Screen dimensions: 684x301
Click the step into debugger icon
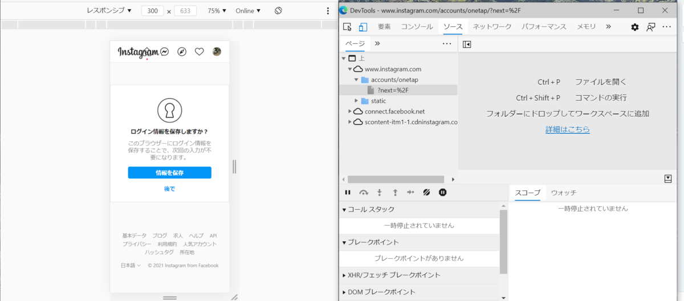tap(380, 193)
